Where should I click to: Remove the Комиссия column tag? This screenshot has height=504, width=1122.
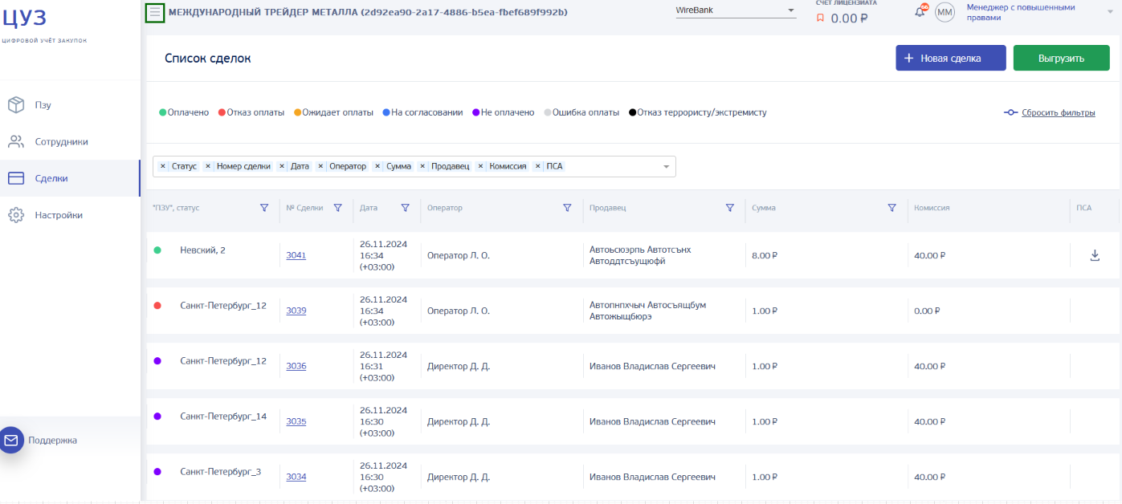click(481, 166)
